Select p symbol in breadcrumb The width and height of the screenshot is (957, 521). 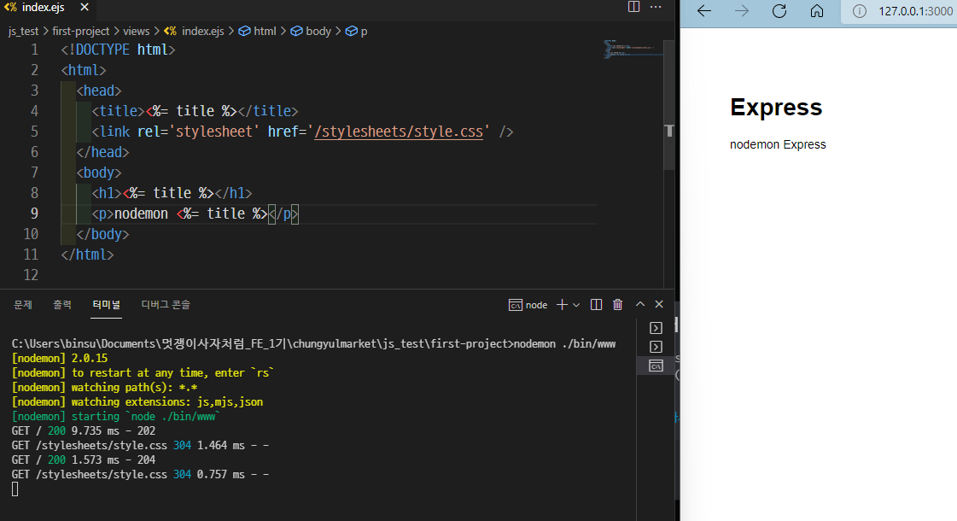(x=357, y=31)
